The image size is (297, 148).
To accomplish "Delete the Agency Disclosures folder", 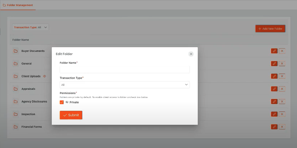I will [282, 102].
